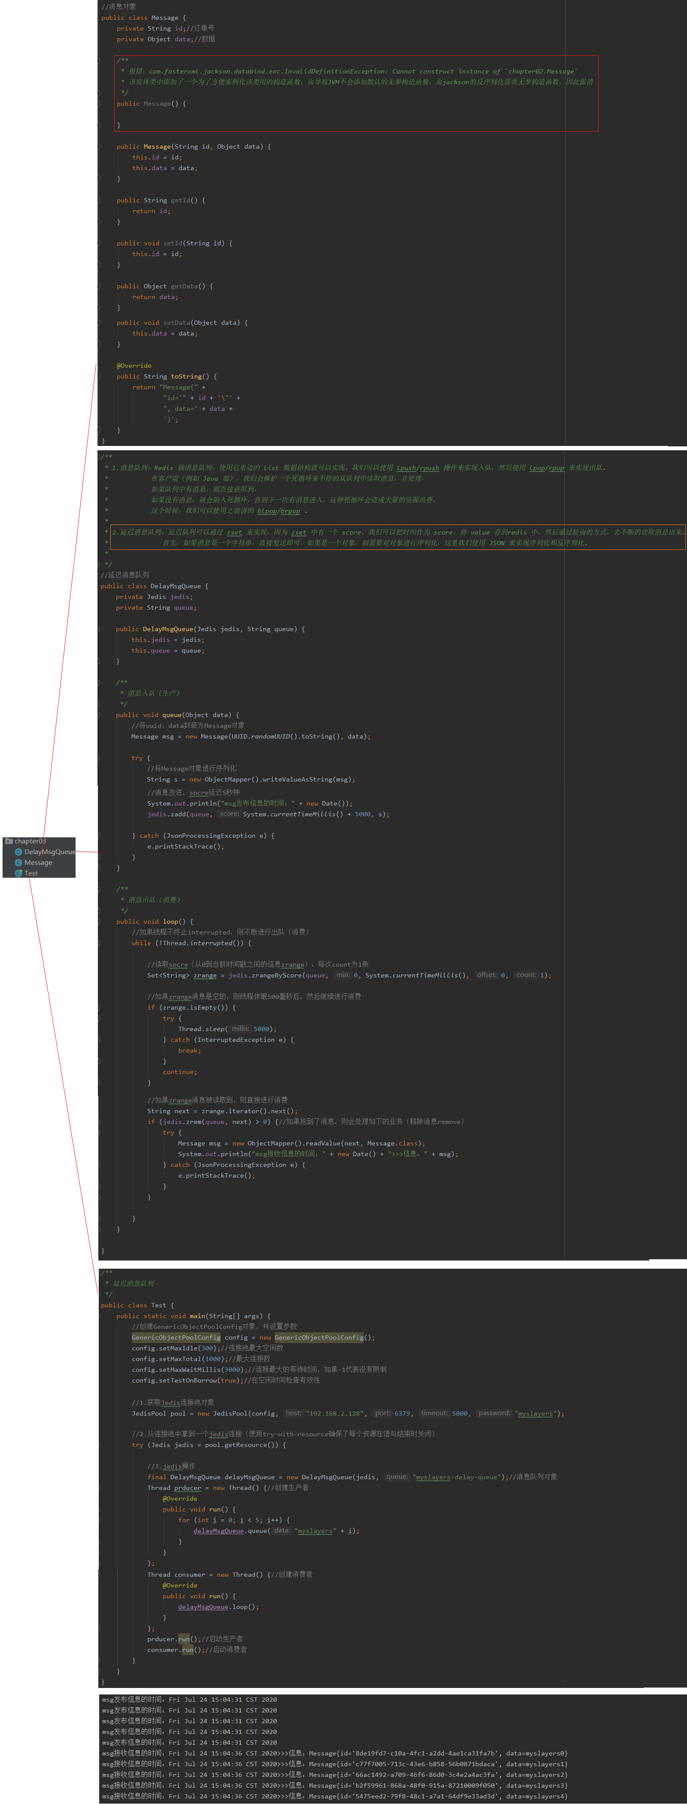Collapse the queue(Object data) method fold marker
The height and width of the screenshot is (1804, 687).
pos(100,715)
